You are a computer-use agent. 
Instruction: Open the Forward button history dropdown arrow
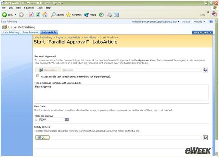26,15
